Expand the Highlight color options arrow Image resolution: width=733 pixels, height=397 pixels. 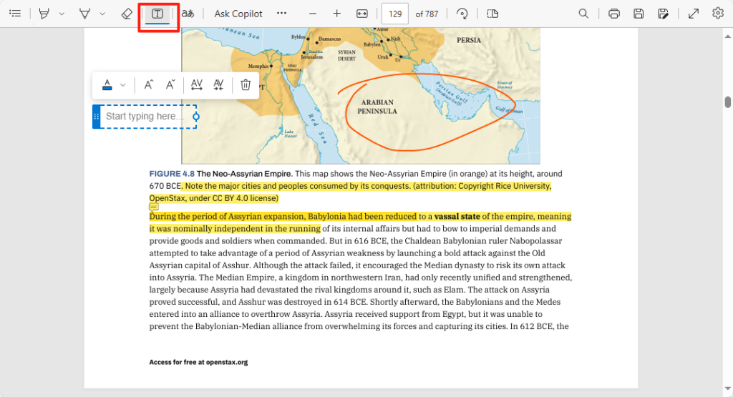(62, 14)
